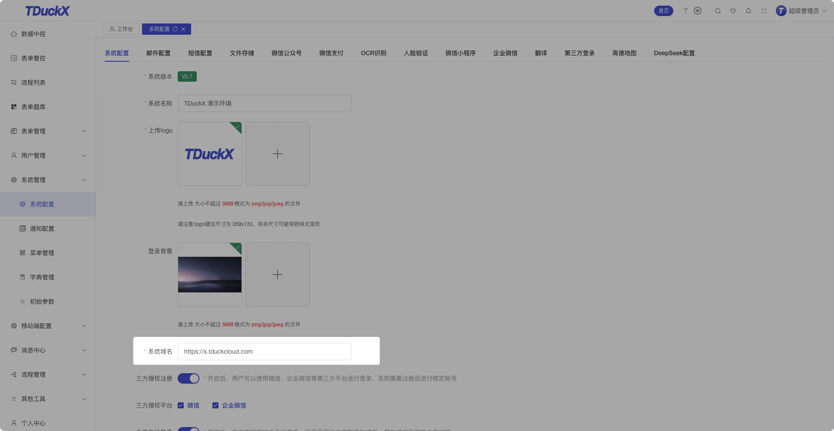Toggle fullscreen mode icon
The image size is (834, 431).
764,11
